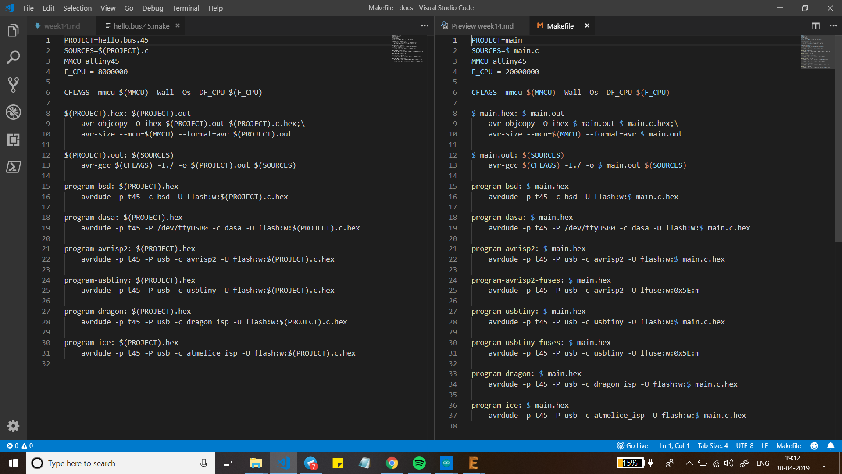Click Go Live in status bar

coord(632,445)
